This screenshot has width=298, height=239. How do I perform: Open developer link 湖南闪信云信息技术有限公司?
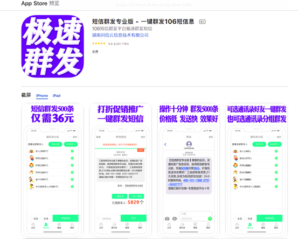[x=120, y=35]
